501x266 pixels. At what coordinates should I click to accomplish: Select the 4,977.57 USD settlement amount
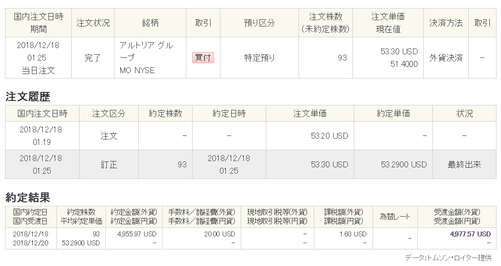[470, 234]
